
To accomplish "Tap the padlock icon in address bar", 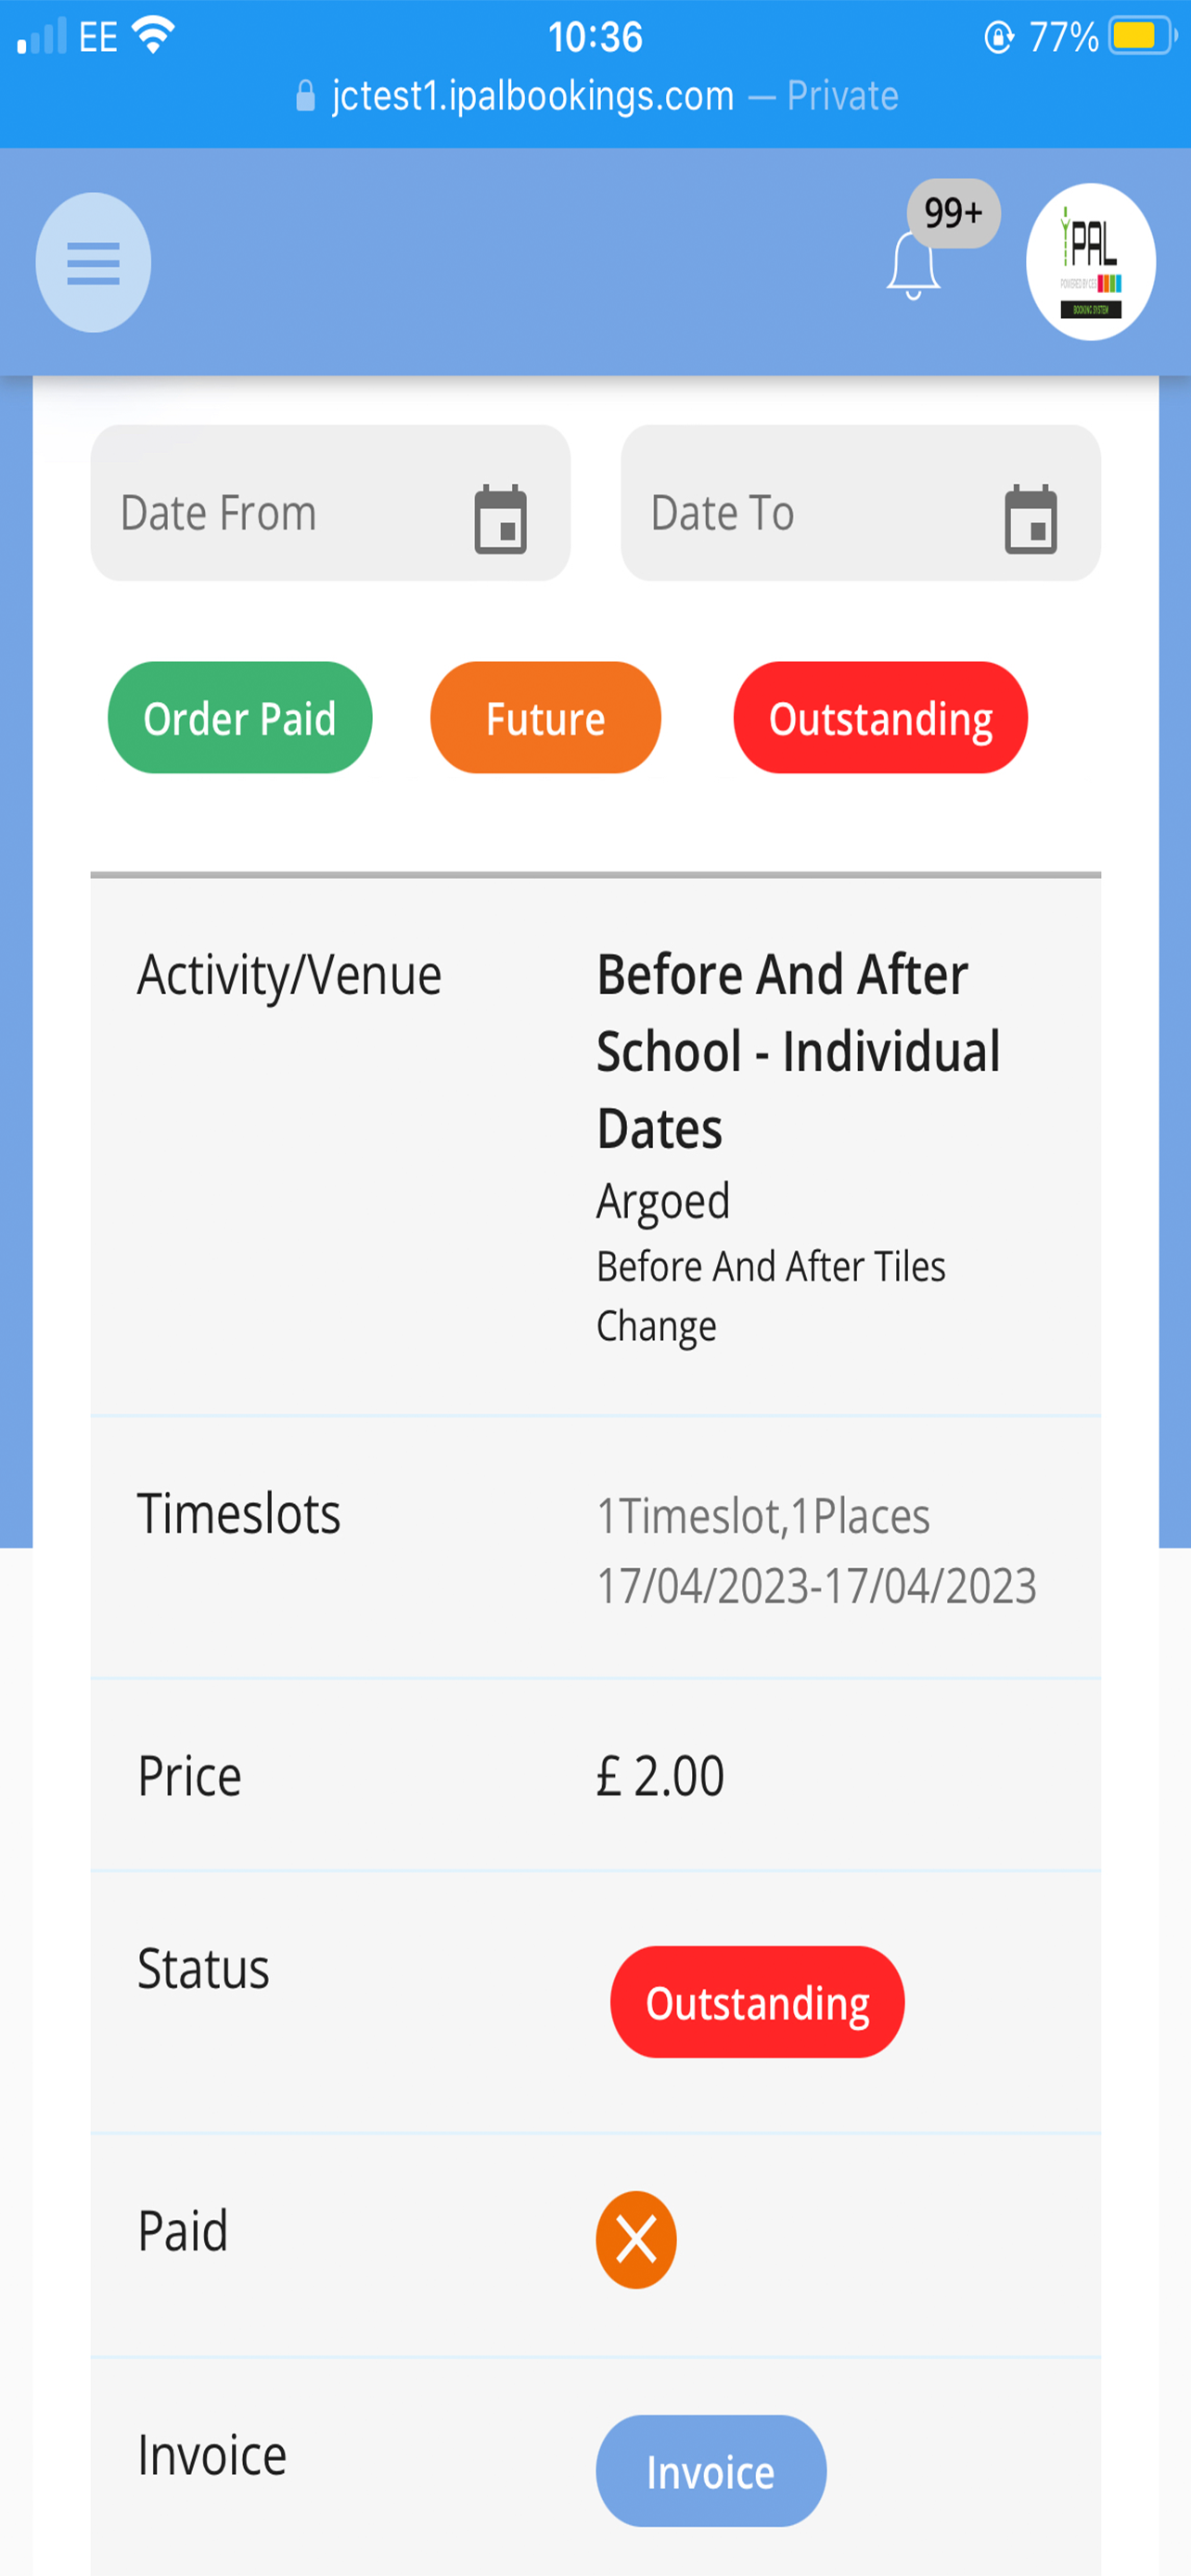I will [305, 96].
